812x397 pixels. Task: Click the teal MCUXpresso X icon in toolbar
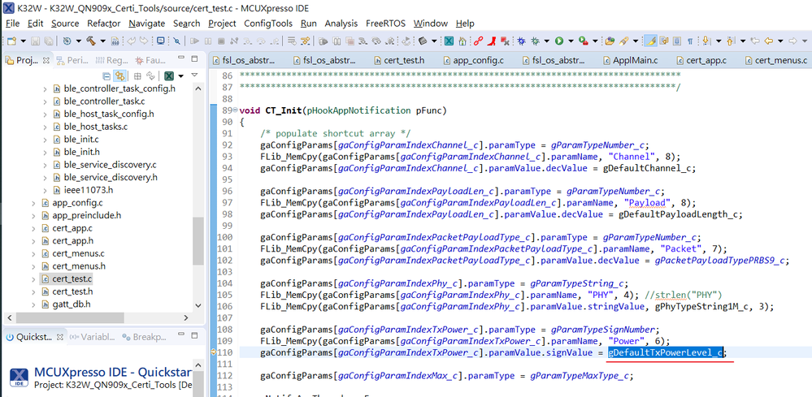tap(449, 41)
